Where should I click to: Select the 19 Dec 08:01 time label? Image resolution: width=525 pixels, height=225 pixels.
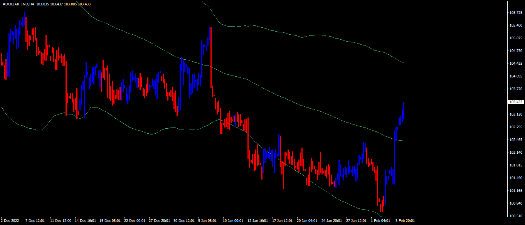coord(110,221)
